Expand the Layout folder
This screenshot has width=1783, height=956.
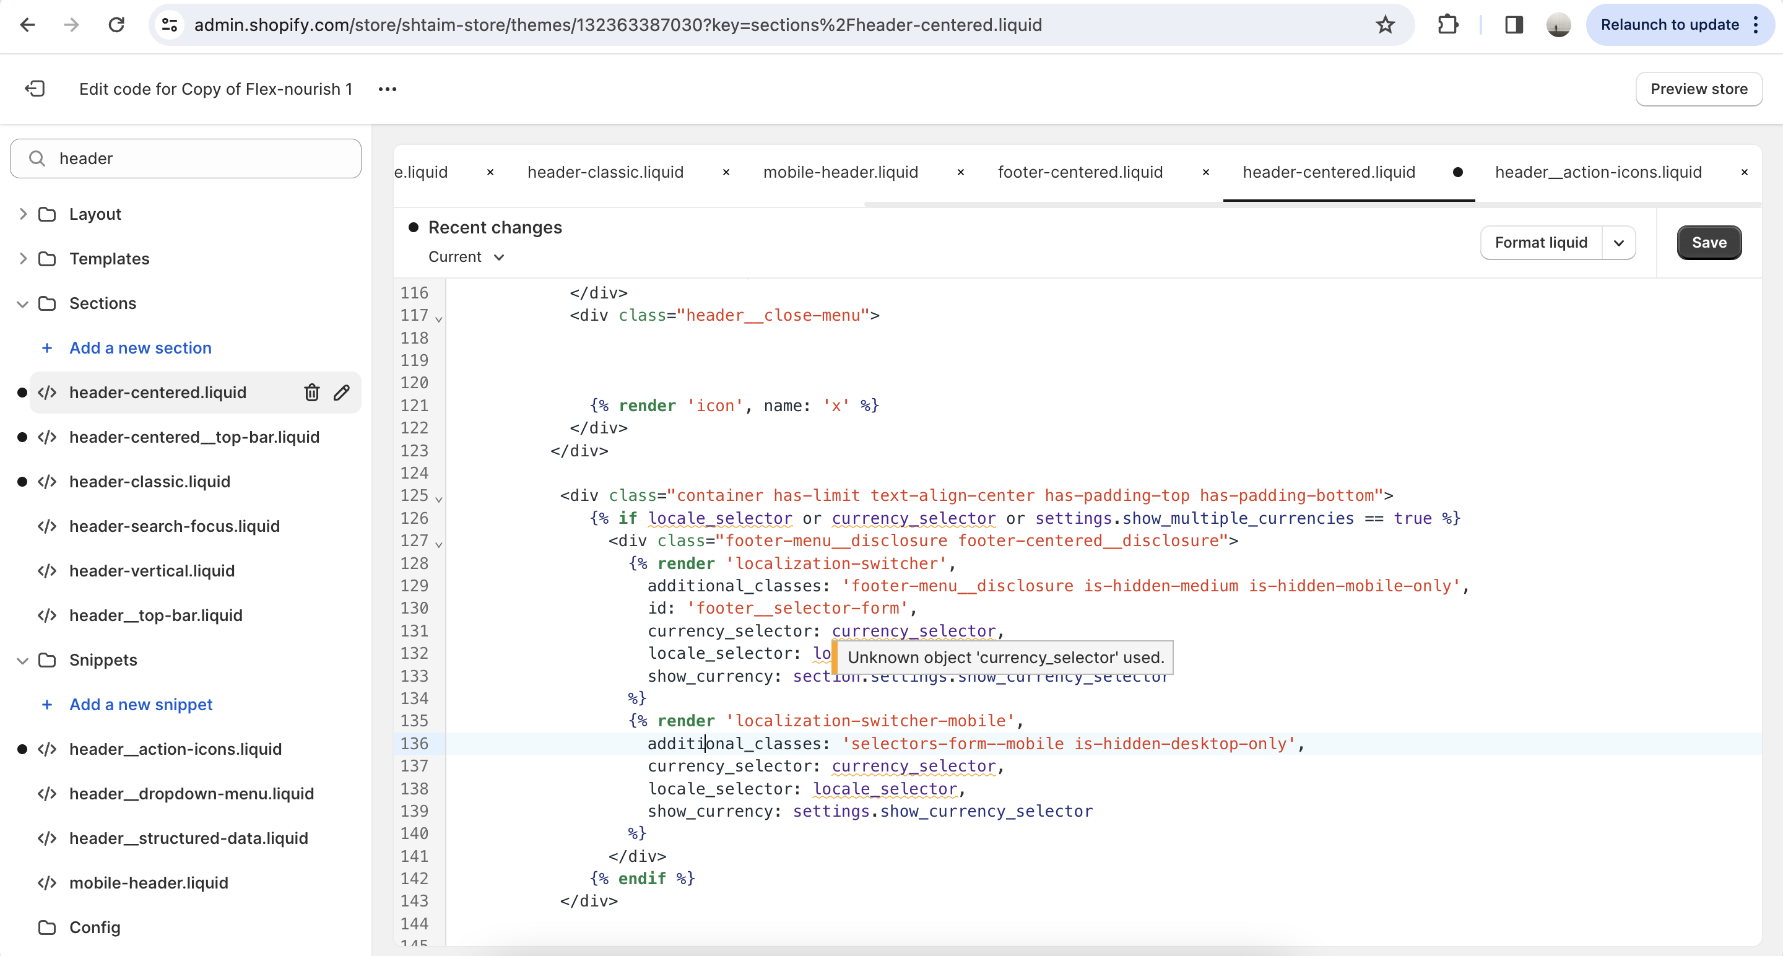pos(23,214)
